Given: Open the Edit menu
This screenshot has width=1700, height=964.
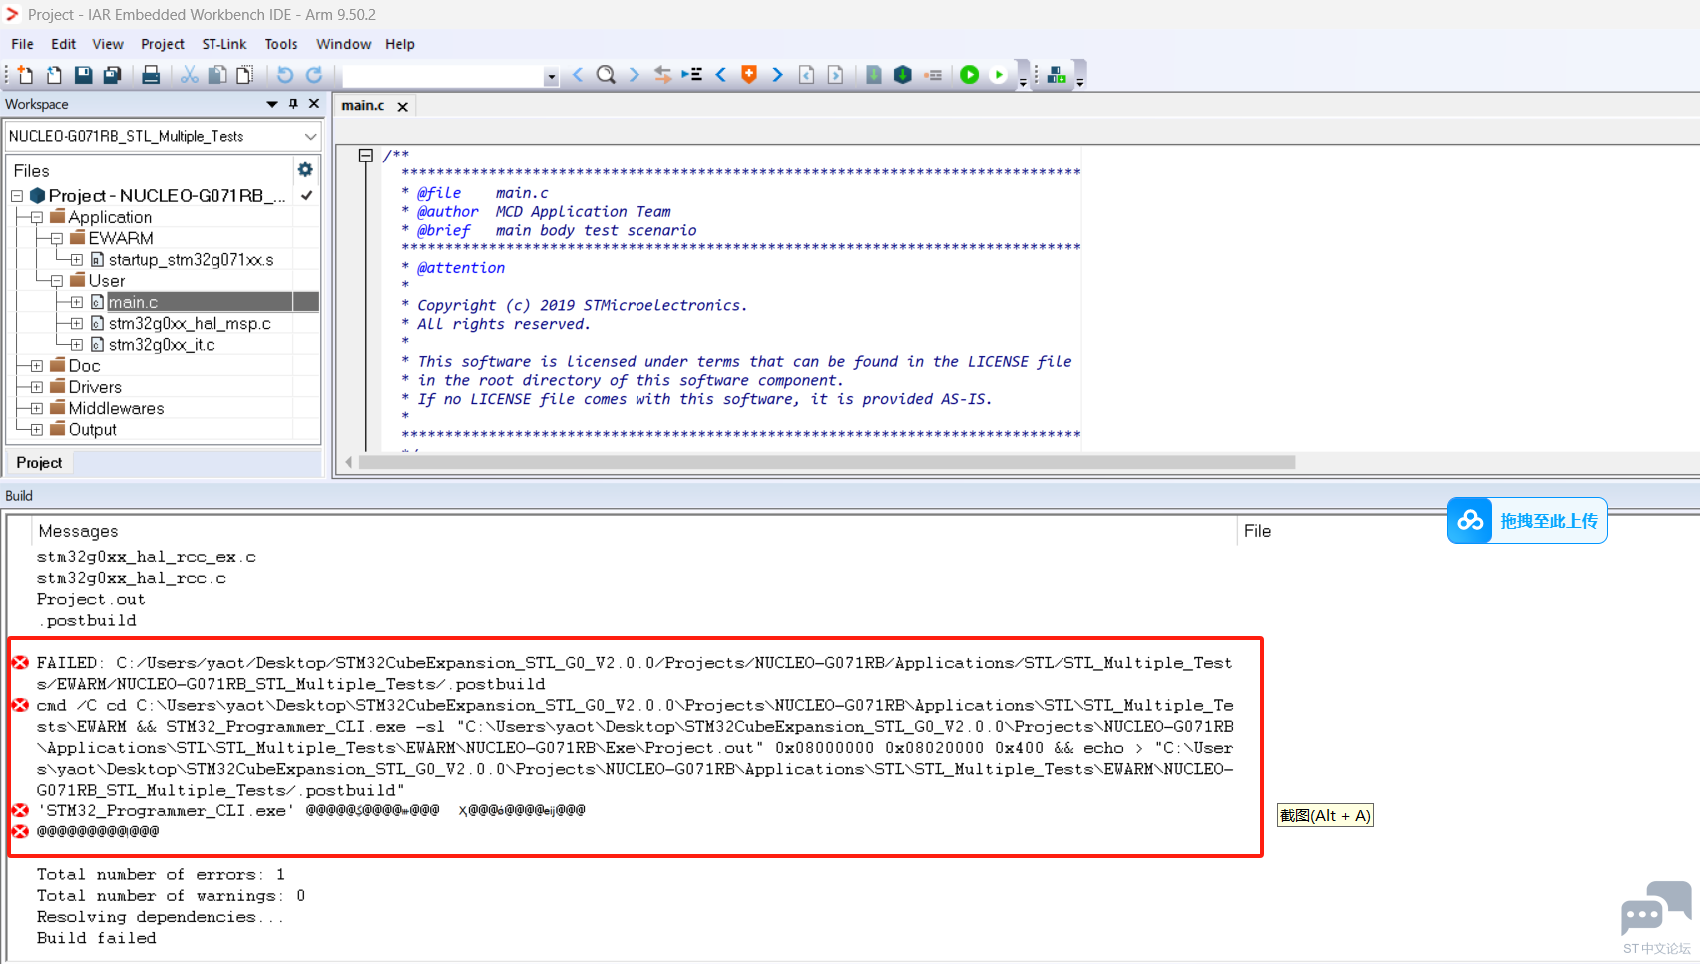Looking at the screenshot, I should click(64, 44).
